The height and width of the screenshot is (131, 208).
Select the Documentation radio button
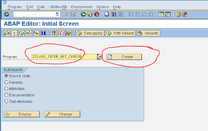point(6,95)
